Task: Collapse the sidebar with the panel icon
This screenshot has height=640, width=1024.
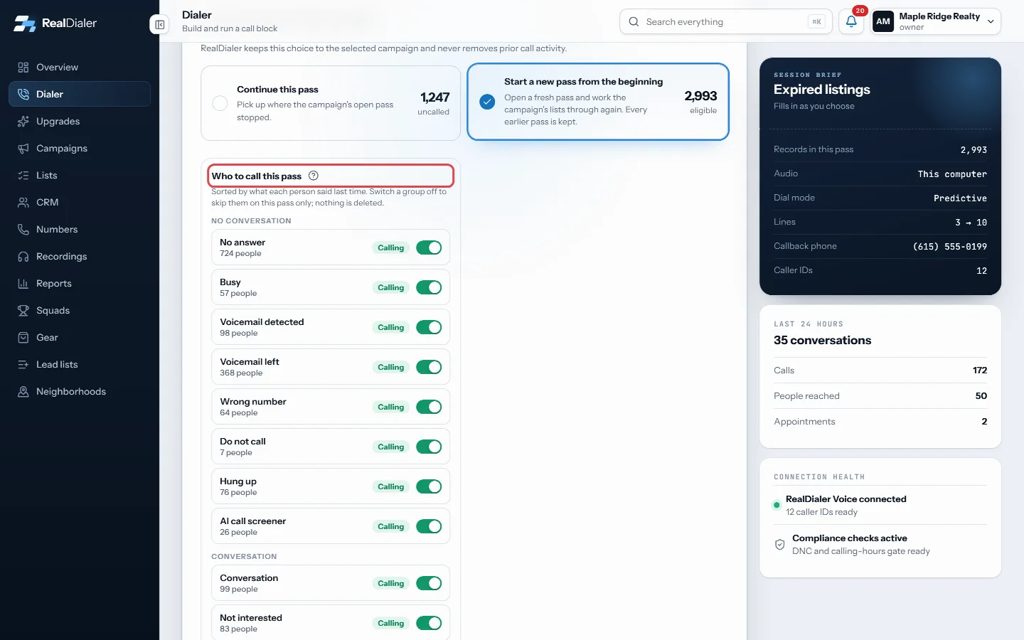Action: [159, 25]
